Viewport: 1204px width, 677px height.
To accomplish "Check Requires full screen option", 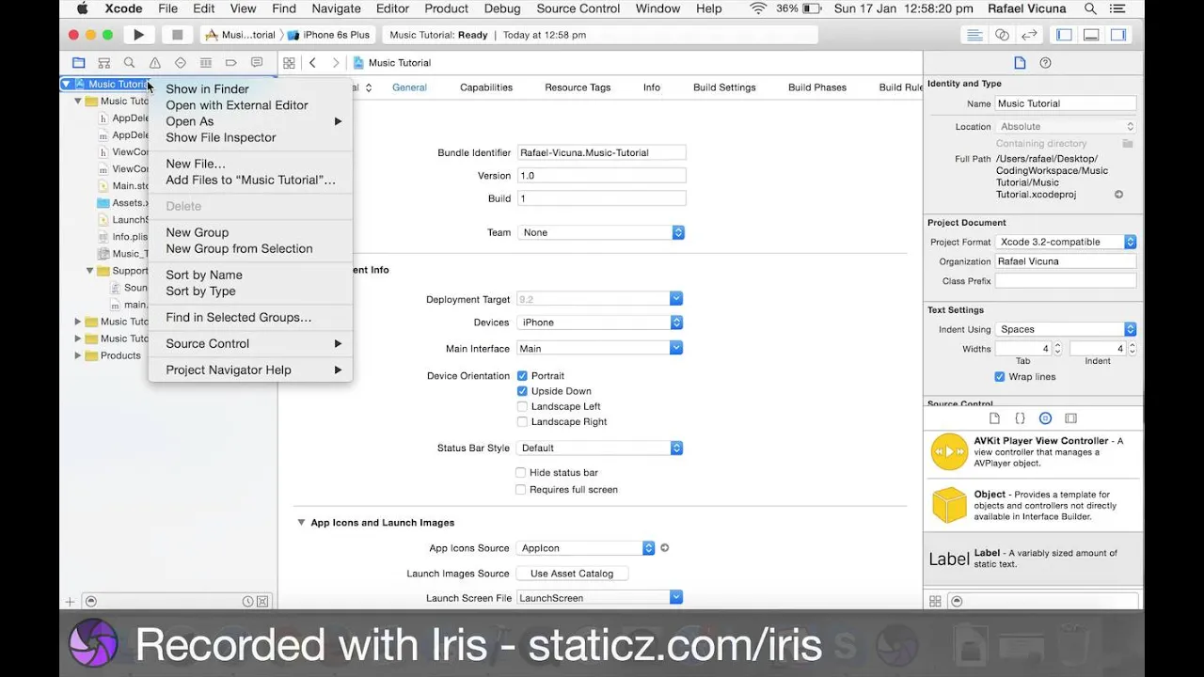I will tap(521, 490).
